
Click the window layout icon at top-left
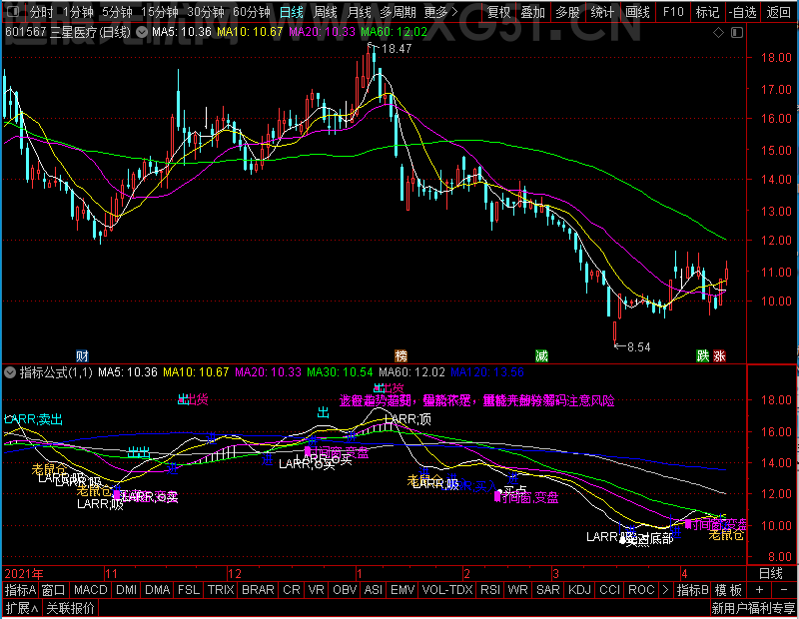point(13,11)
